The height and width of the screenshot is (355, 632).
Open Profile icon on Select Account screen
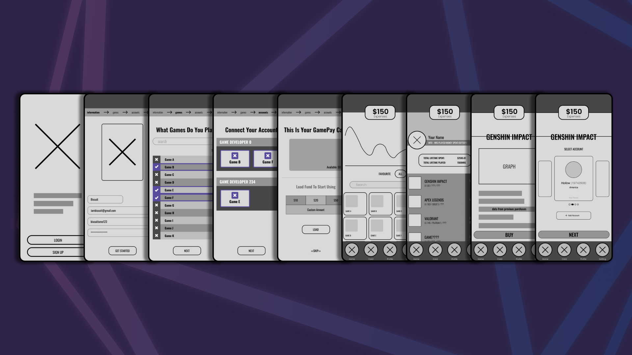(x=583, y=250)
